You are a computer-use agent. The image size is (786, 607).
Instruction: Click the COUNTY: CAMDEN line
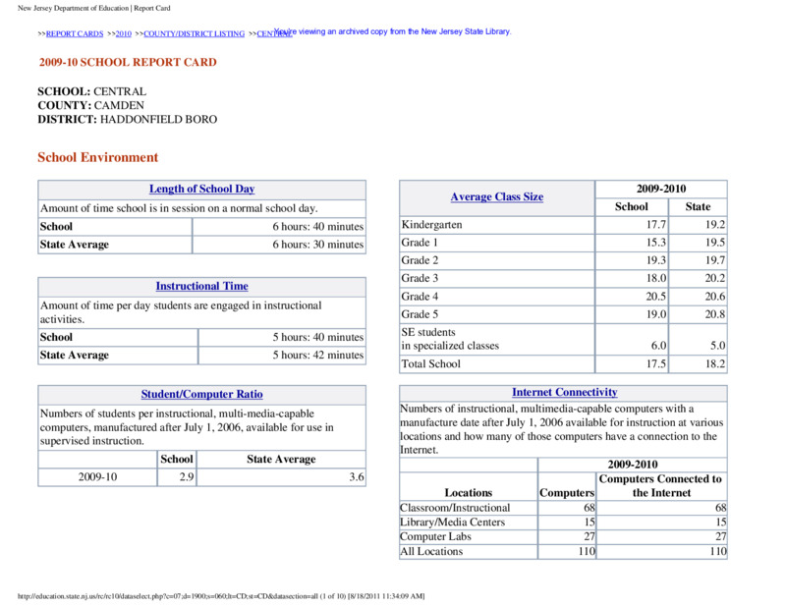point(90,105)
